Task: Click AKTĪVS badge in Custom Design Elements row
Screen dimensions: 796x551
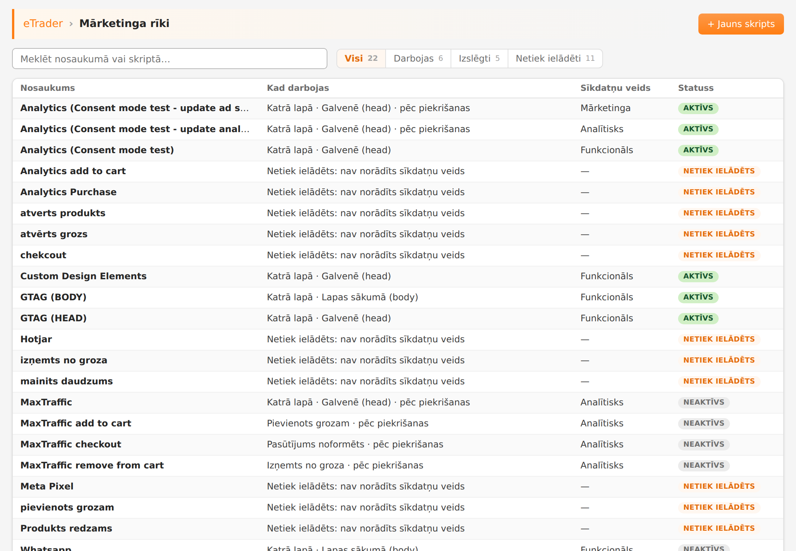Action: pos(698,276)
